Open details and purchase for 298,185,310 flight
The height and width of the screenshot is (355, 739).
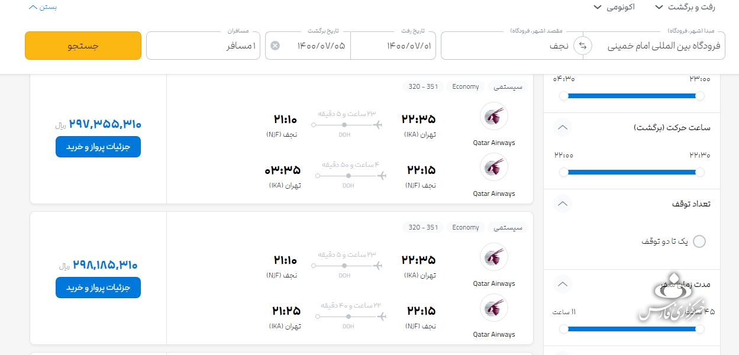tap(98, 288)
